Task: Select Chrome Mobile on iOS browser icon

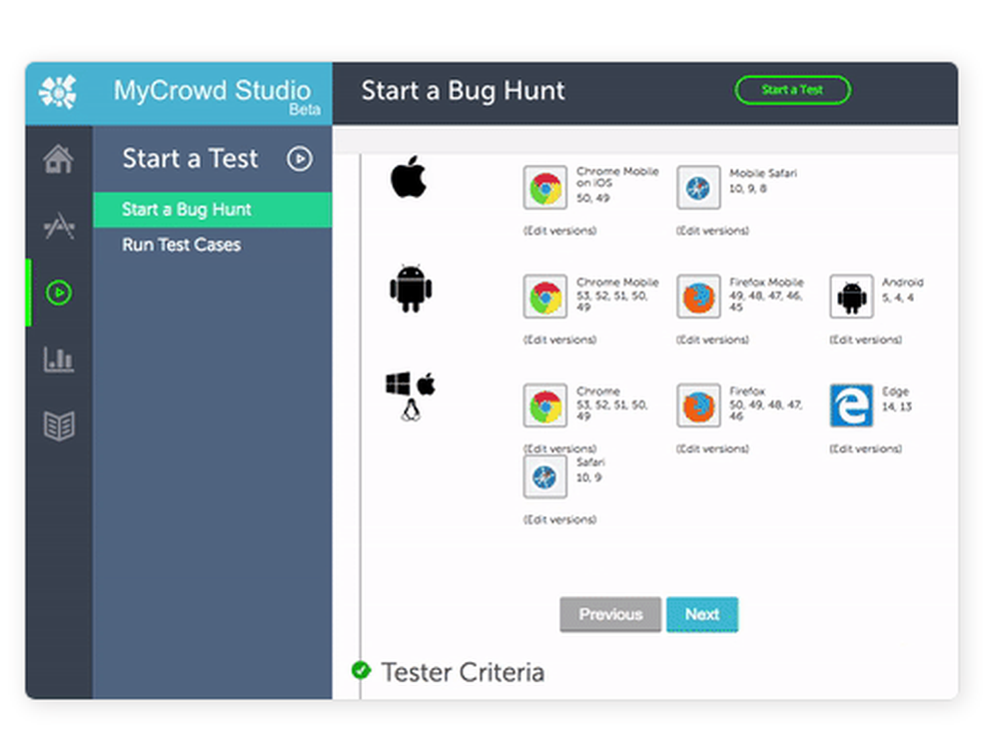Action: pyautogui.click(x=544, y=188)
